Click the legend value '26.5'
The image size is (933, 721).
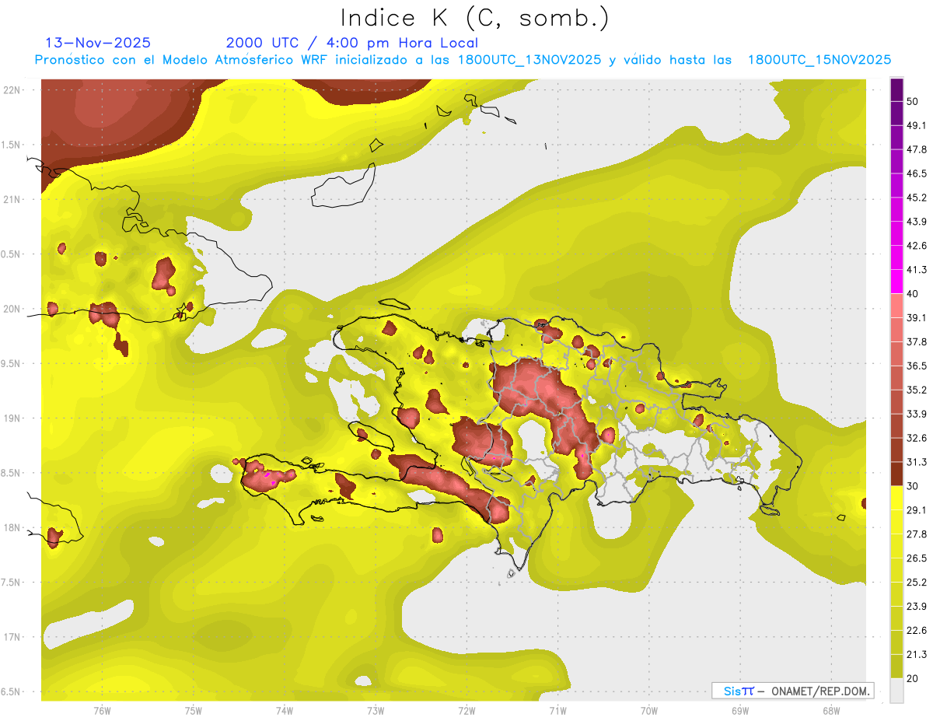tap(917, 558)
